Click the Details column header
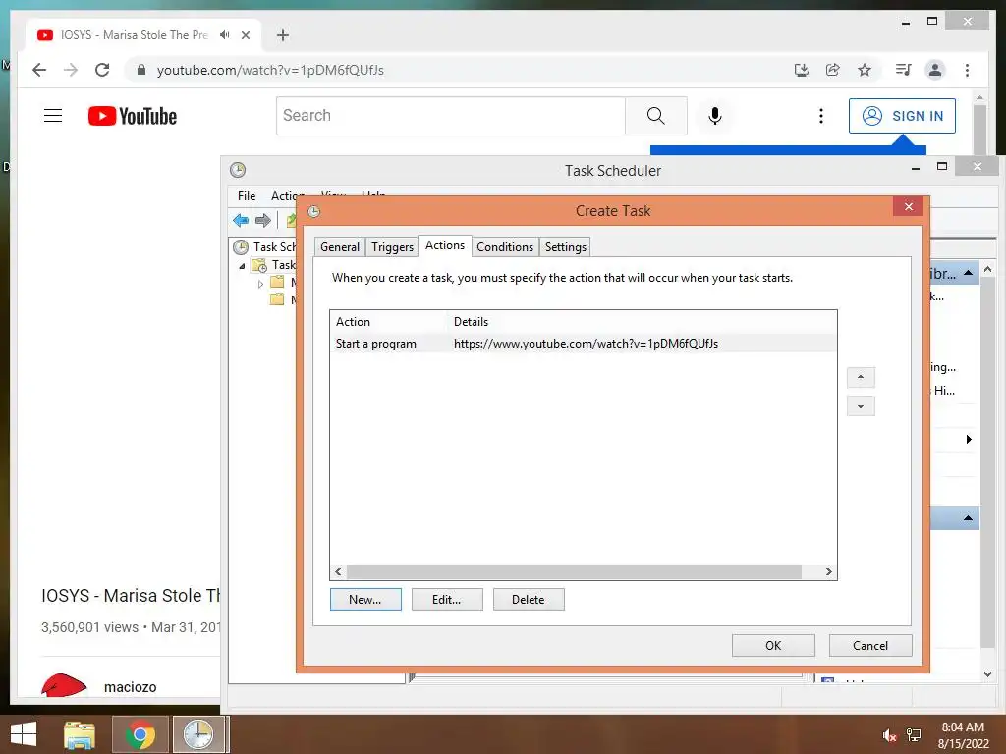Screen dimensions: 1006x754 (471, 322)
